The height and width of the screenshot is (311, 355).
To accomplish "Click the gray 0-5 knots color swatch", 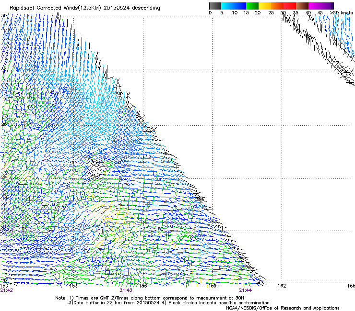I will pyautogui.click(x=215, y=6).
